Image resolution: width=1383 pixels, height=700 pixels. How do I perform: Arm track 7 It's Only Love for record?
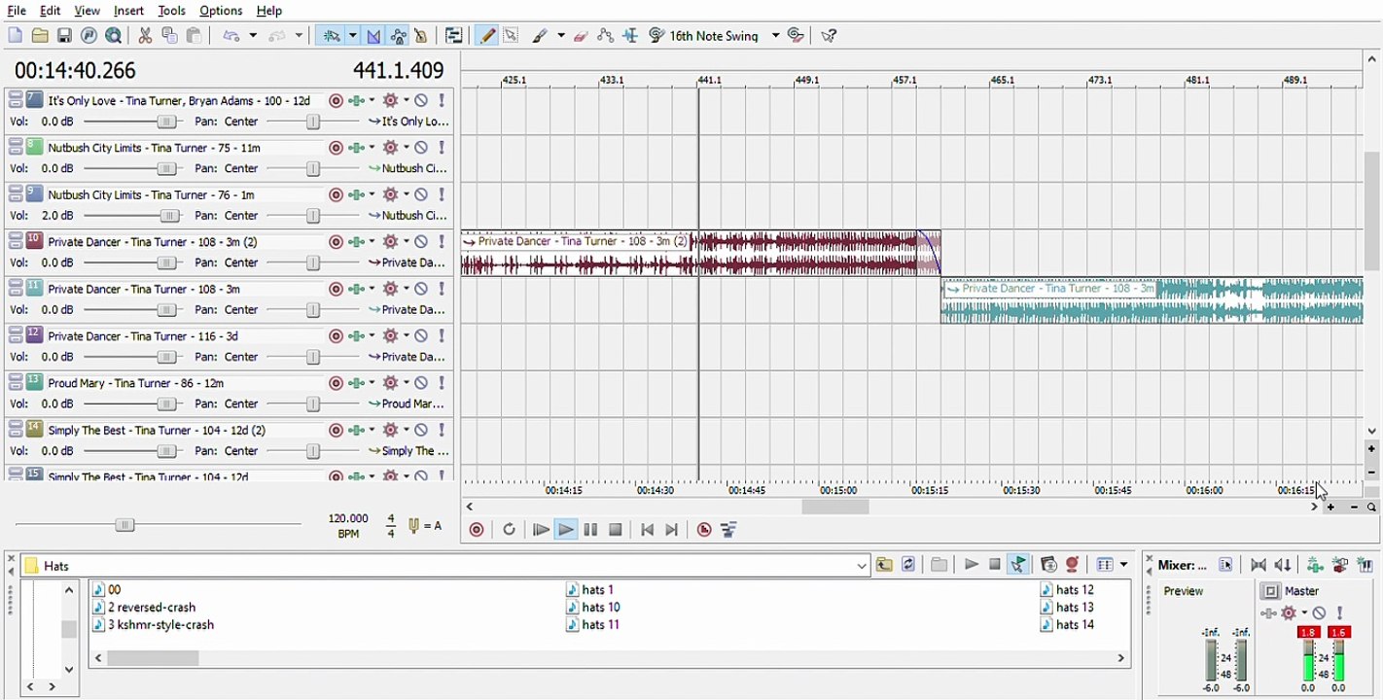pyautogui.click(x=336, y=100)
